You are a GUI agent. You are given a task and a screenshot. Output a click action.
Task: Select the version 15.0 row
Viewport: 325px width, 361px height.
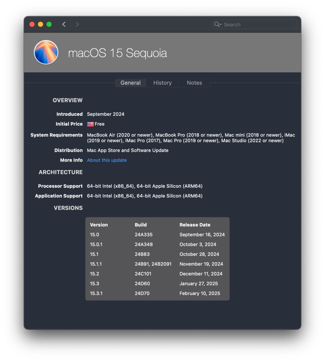(157, 235)
